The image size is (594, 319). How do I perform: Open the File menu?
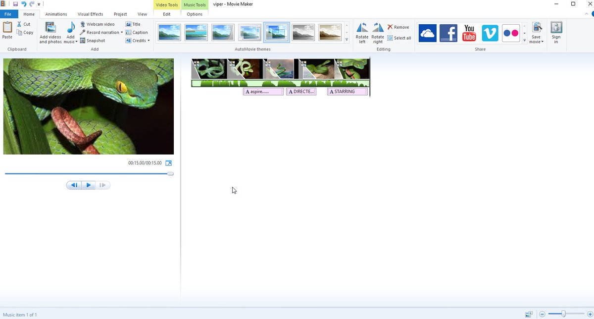tap(8, 14)
